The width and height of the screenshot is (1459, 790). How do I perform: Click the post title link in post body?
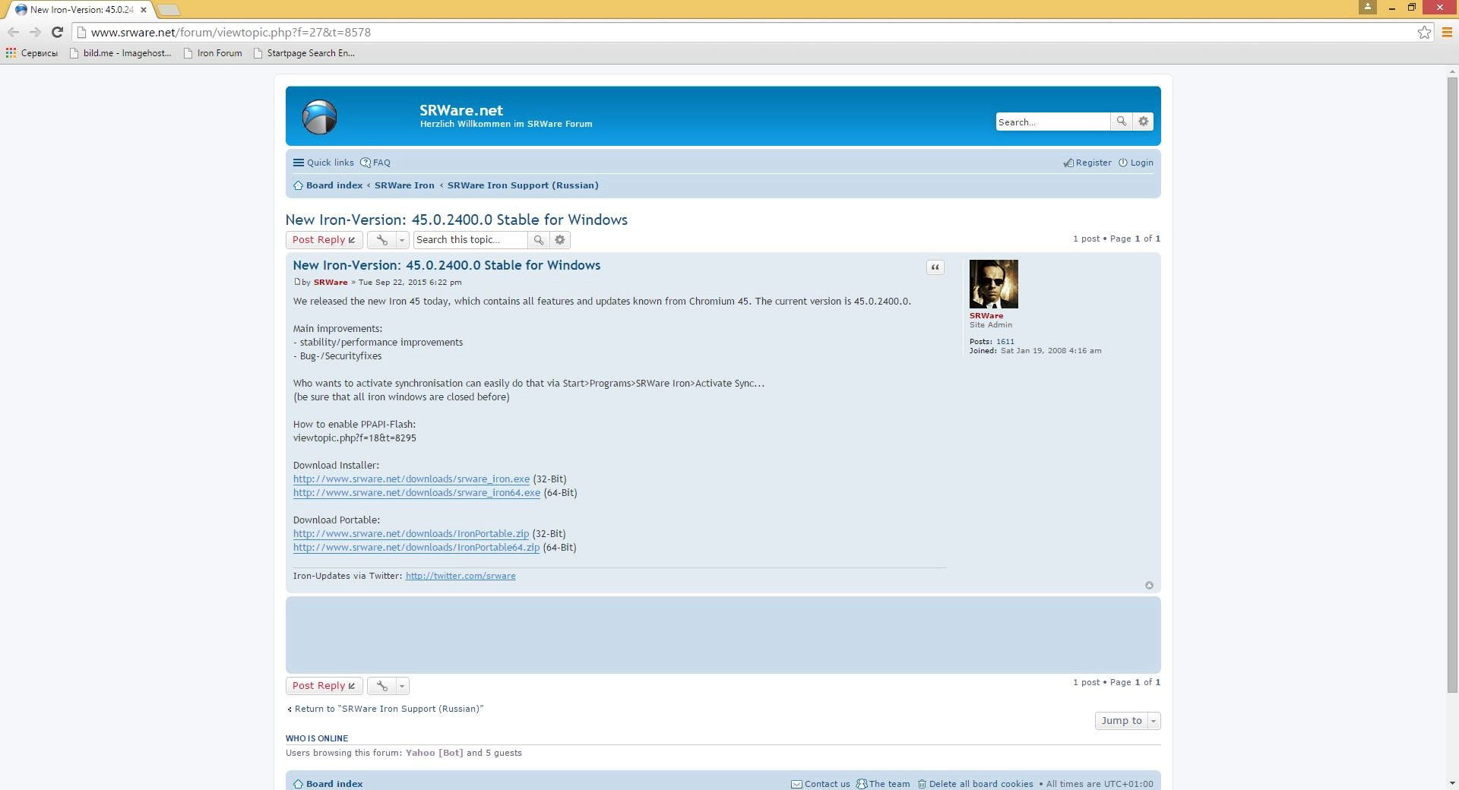point(447,265)
